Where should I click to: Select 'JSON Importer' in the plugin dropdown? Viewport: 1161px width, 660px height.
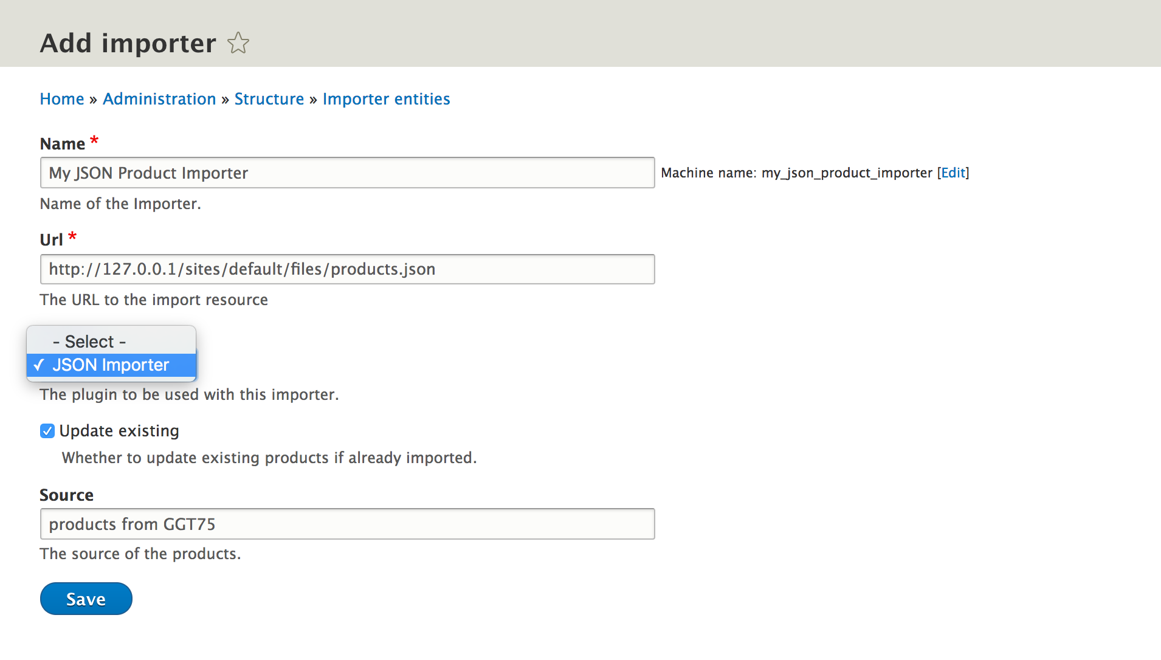click(x=111, y=365)
